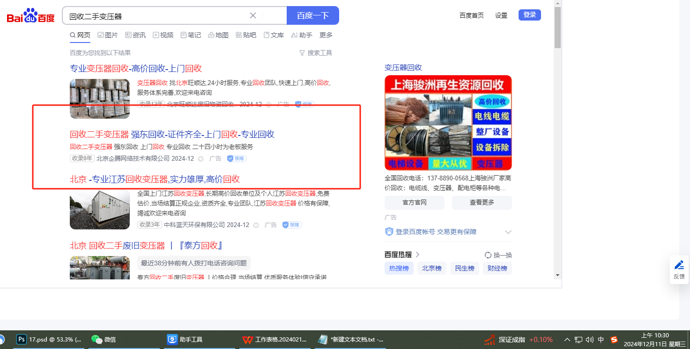Click 最近38分钟前有人拨打电话咨询问题 notice
Image resolution: width=690 pixels, height=349 pixels.
(x=194, y=263)
